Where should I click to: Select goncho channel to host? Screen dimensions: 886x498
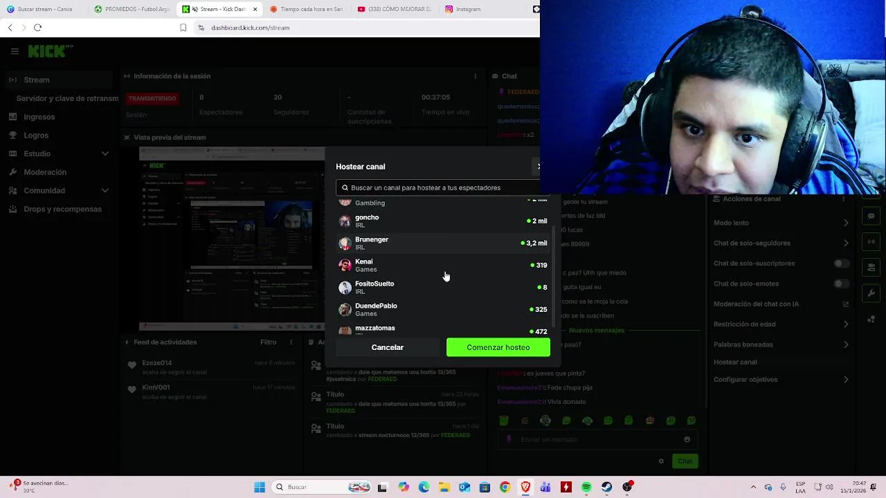click(442, 221)
